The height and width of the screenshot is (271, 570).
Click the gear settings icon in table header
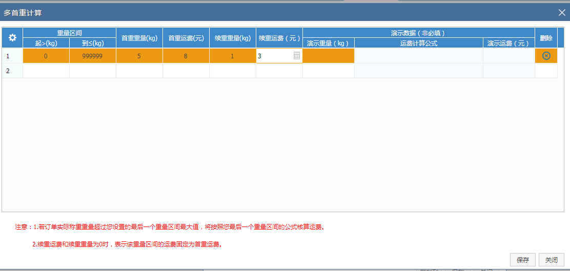(13, 38)
